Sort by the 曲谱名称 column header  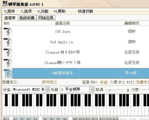coord(63,23)
